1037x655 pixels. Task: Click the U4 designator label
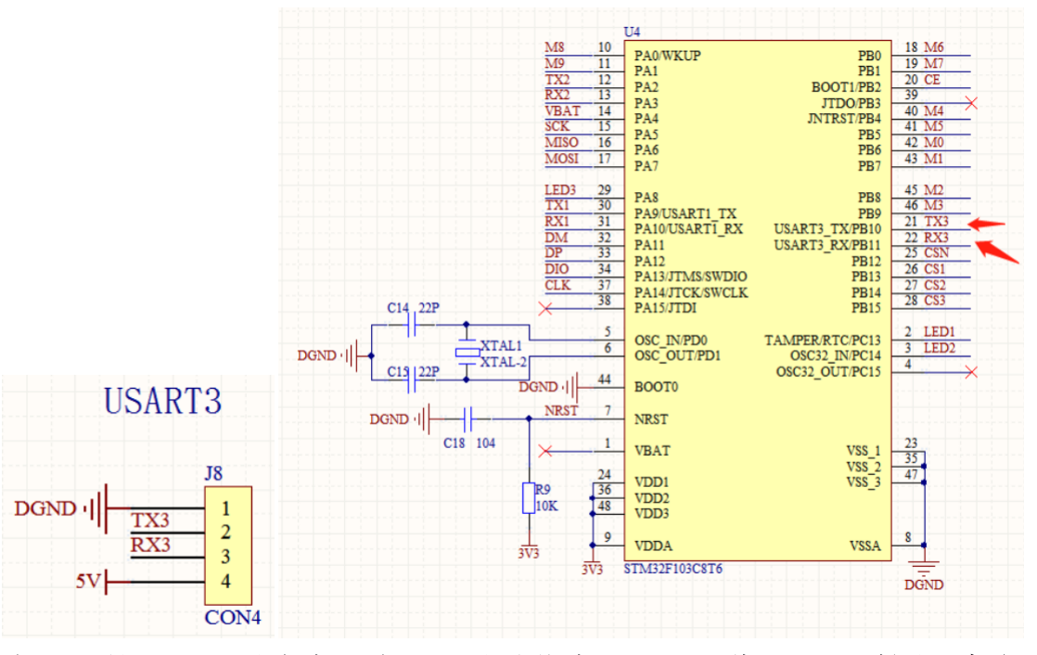coord(632,32)
